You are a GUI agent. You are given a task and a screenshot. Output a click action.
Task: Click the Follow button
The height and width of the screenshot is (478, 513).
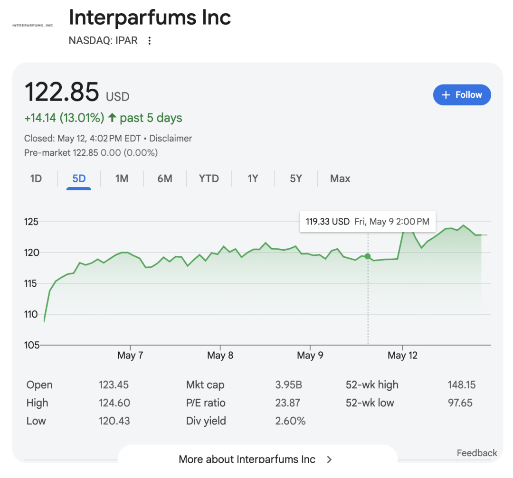(462, 95)
